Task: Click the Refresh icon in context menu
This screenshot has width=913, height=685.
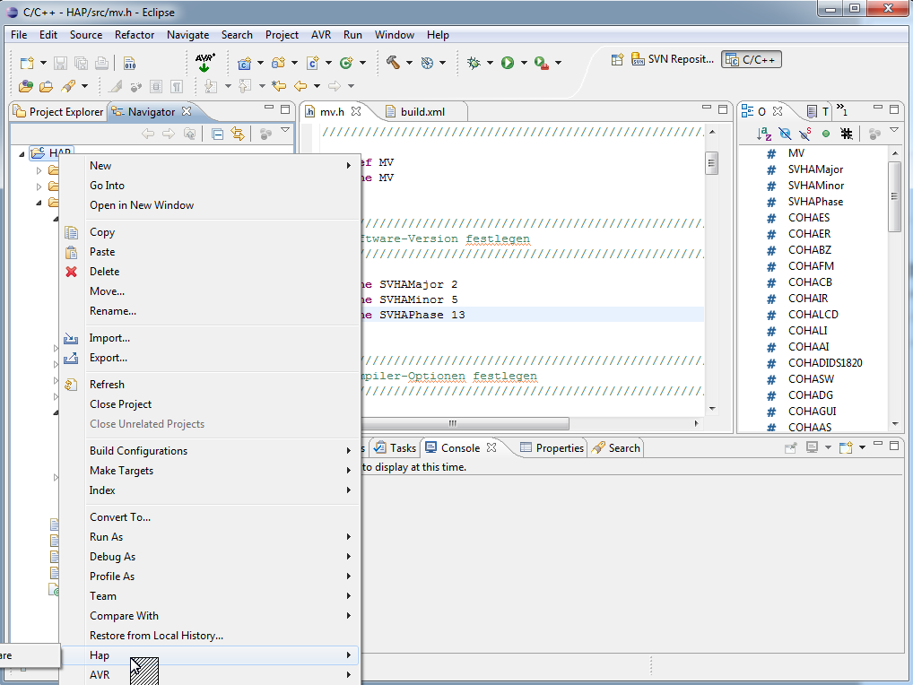Action: click(71, 385)
